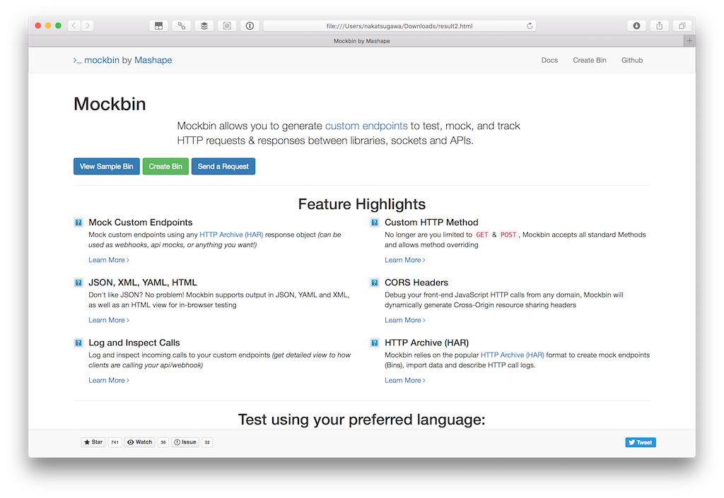
Task: Learn More about Mock Custom Endpoints
Action: 109,260
